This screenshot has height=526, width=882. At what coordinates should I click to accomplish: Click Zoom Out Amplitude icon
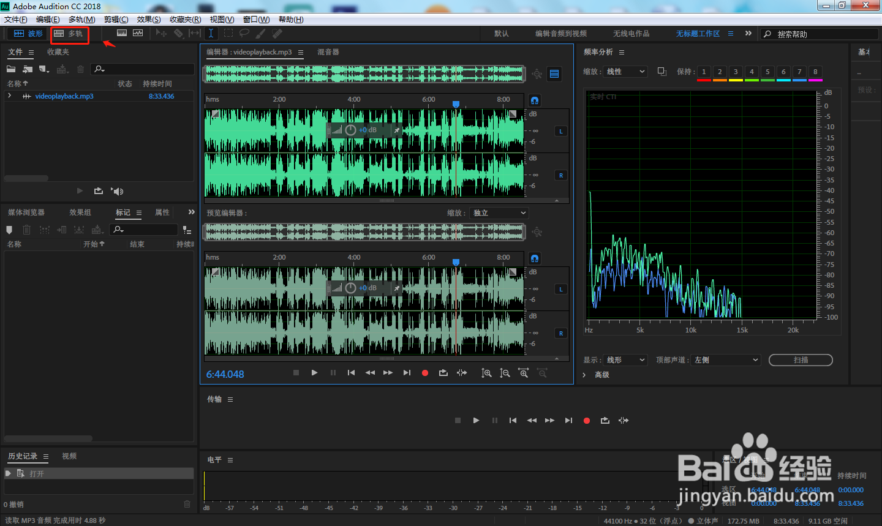pos(505,373)
